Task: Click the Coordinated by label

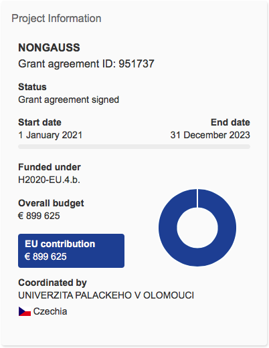Action: pos(52,283)
